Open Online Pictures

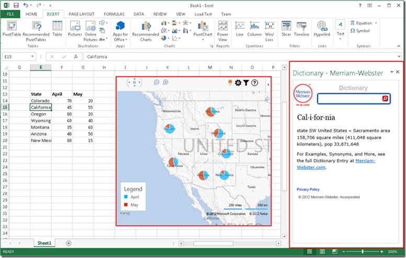[91, 31]
